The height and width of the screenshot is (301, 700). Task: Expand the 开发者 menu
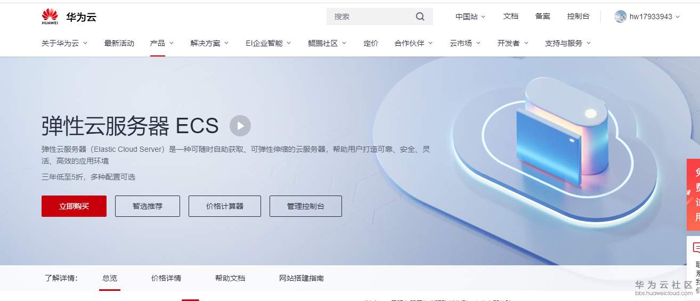pyautogui.click(x=512, y=43)
